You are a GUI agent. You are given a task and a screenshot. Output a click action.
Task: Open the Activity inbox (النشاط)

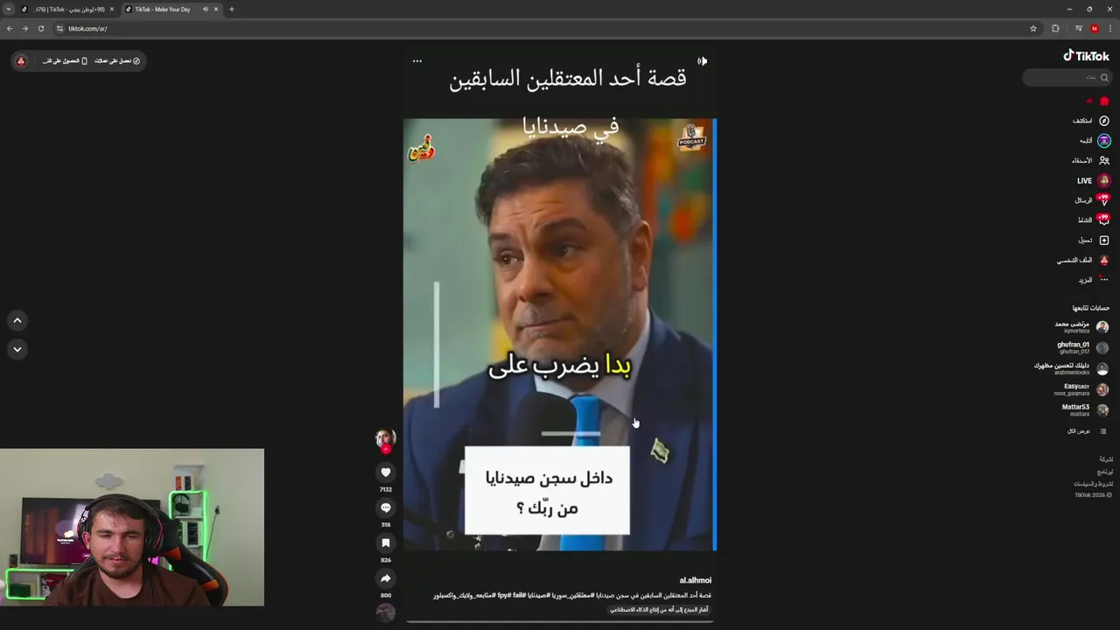click(x=1094, y=220)
